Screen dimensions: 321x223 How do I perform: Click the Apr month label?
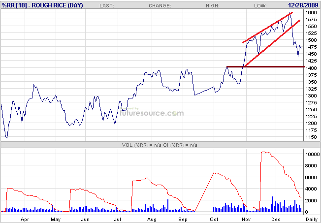click(25, 220)
